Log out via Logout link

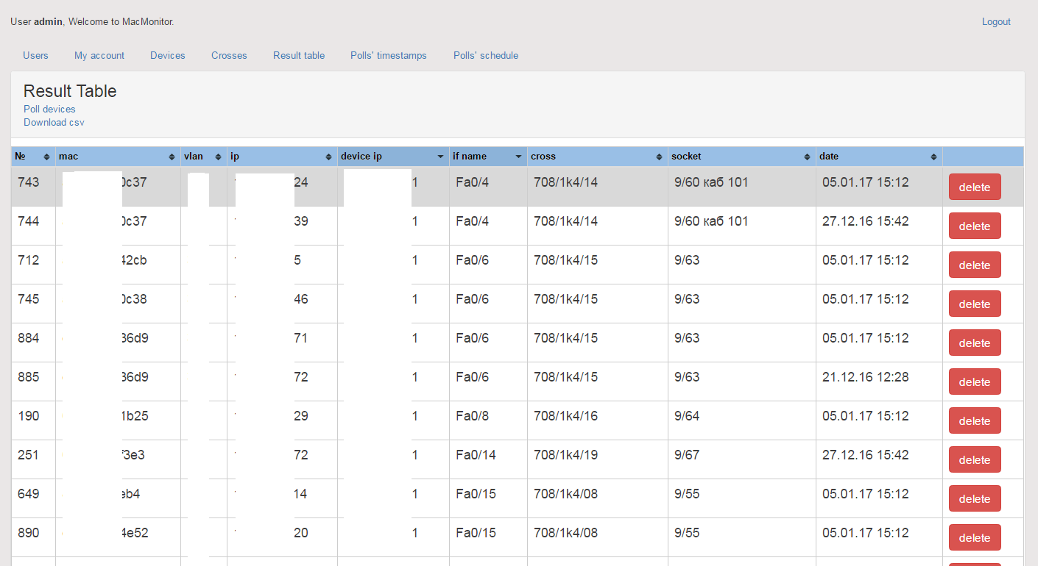(x=996, y=22)
